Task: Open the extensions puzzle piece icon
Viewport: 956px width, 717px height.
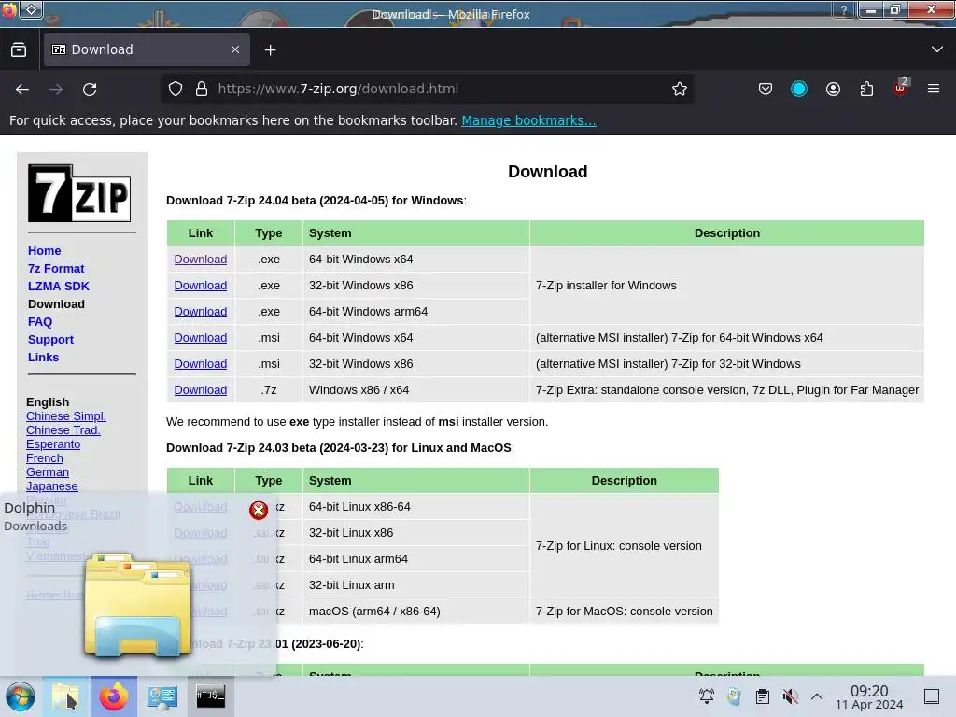Action: tap(866, 89)
